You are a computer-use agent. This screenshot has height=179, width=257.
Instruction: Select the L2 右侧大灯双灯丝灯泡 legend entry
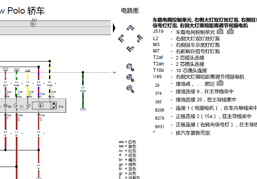point(186,38)
